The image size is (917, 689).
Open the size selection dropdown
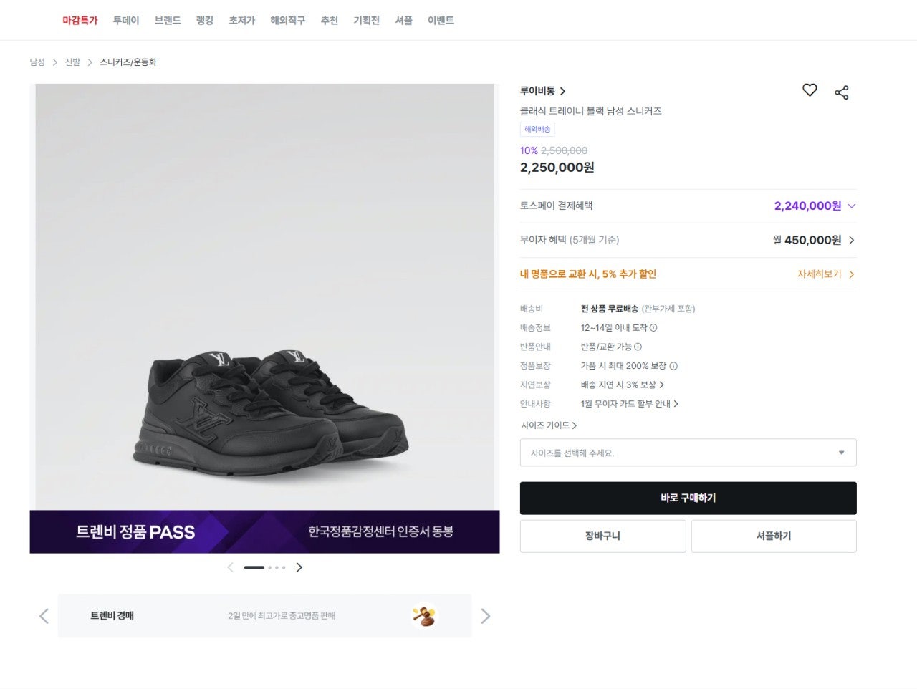[x=688, y=453]
